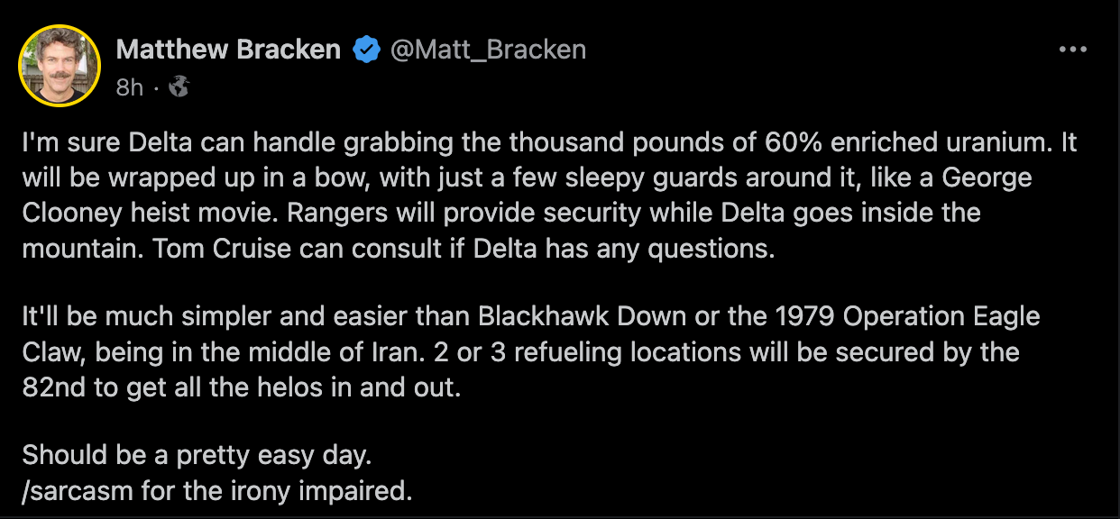Open the Matthew Bracken display name link

[228, 50]
